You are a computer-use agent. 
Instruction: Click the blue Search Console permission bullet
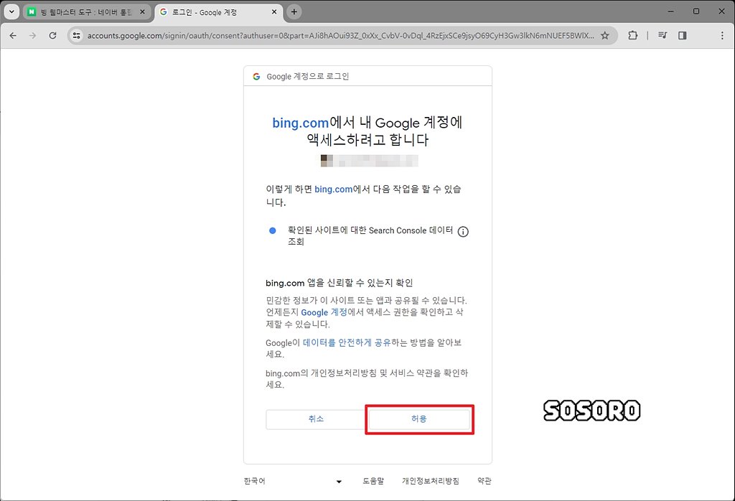(x=272, y=230)
